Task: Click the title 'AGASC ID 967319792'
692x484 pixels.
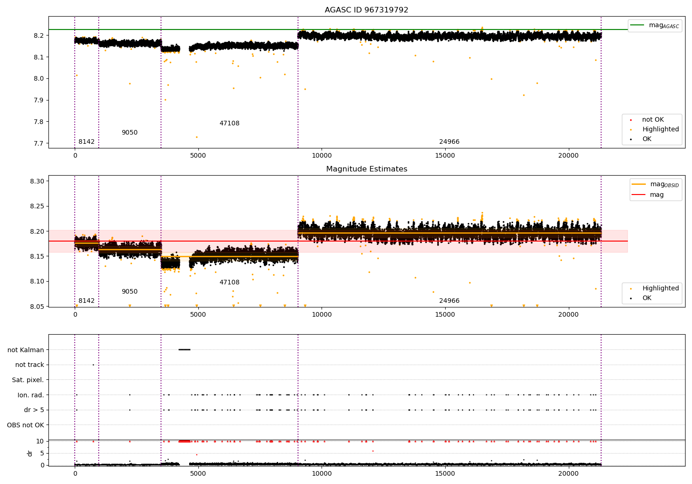Action: 366,10
